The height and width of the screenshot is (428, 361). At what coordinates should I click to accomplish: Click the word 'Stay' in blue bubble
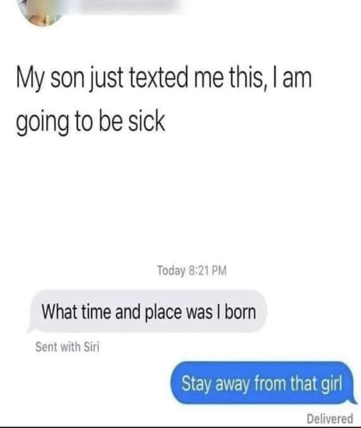(x=196, y=384)
